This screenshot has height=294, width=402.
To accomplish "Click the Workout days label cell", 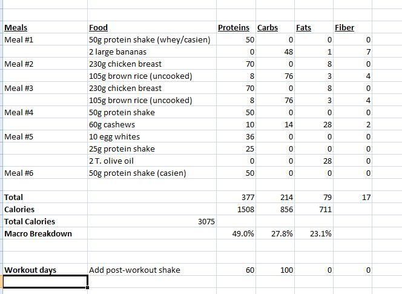I will [x=30, y=270].
